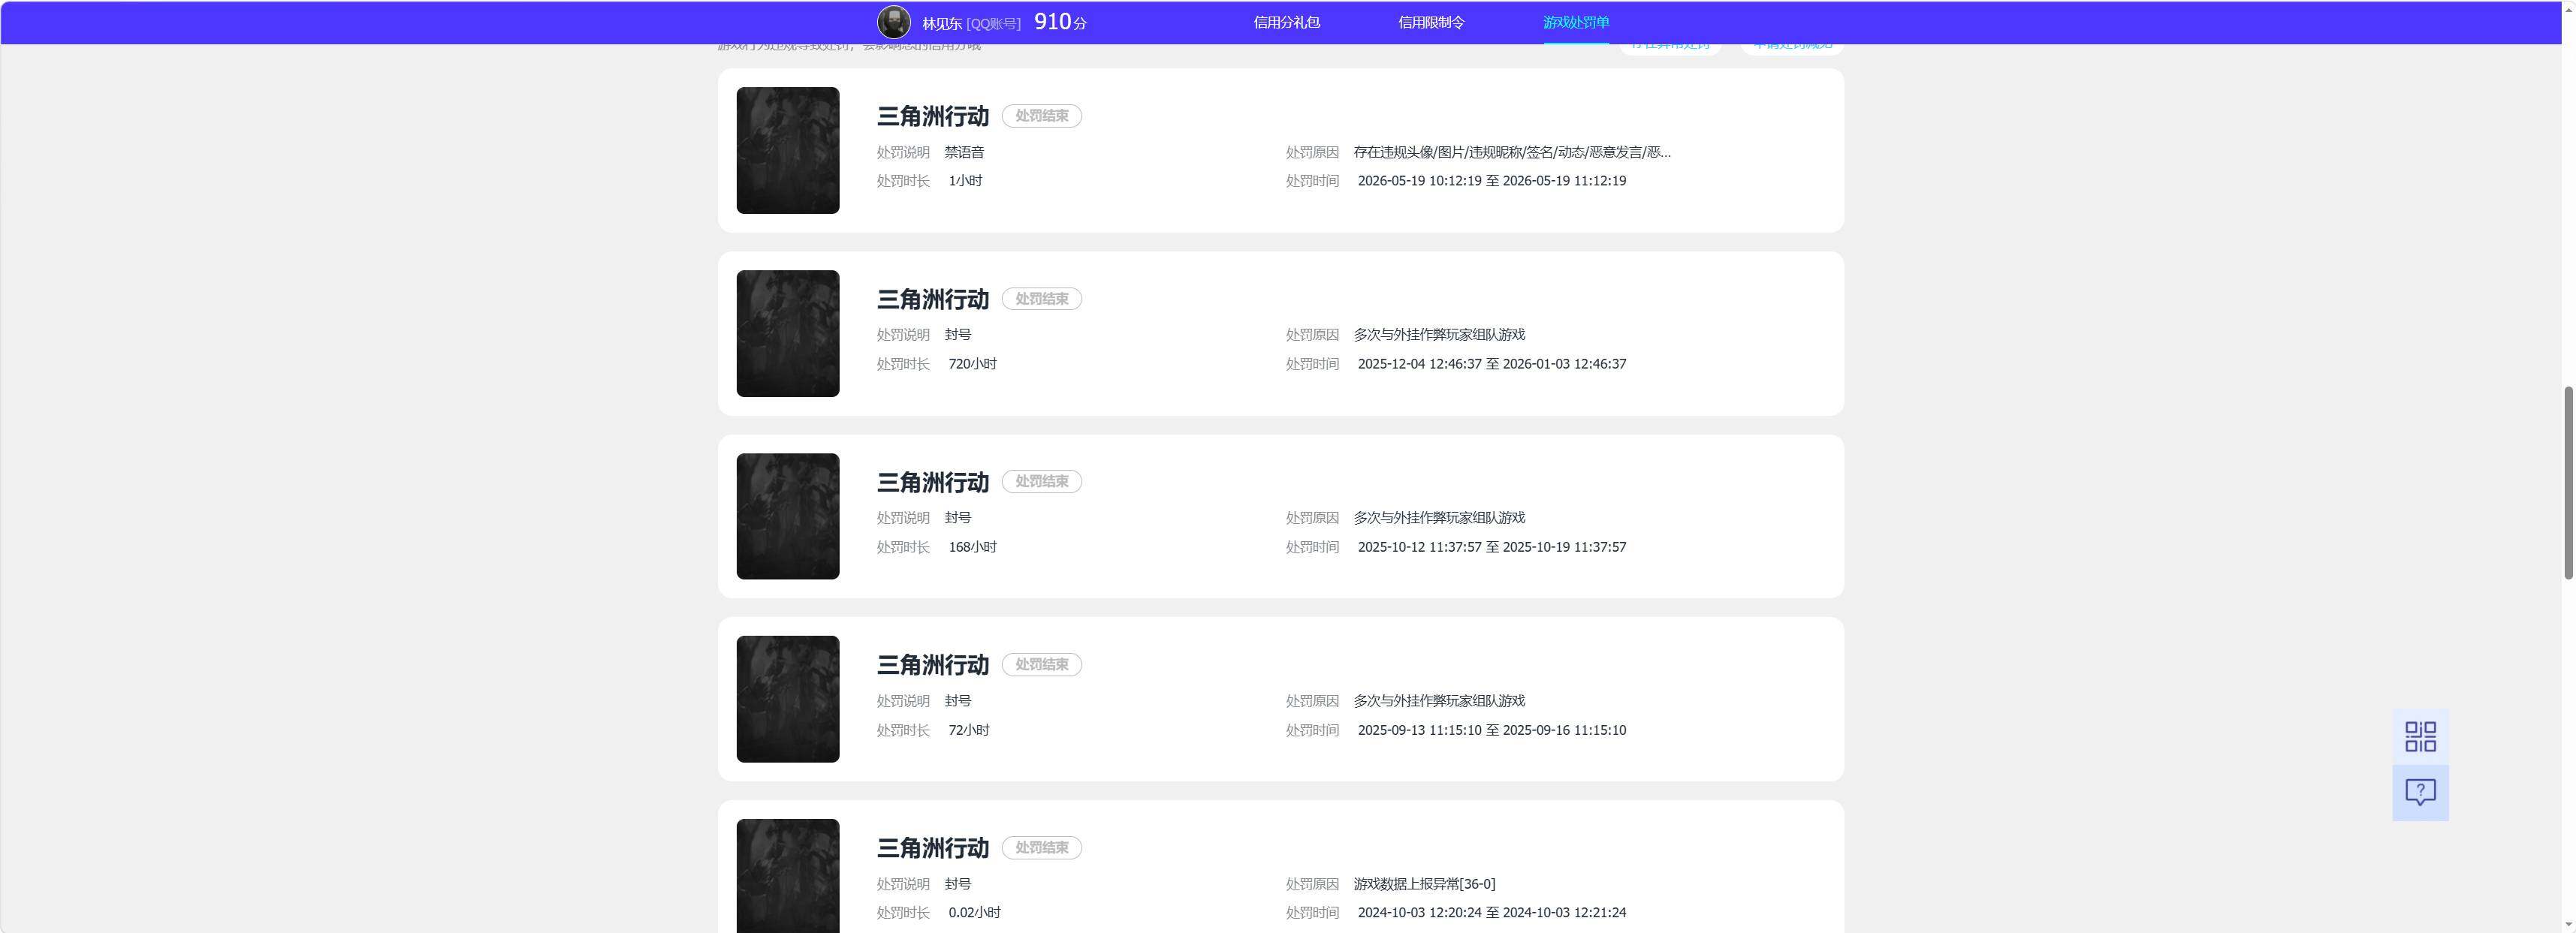This screenshot has width=2576, height=933.
Task: Click 三角洲行动 title of the 0.02小时 card
Action: click(x=932, y=847)
